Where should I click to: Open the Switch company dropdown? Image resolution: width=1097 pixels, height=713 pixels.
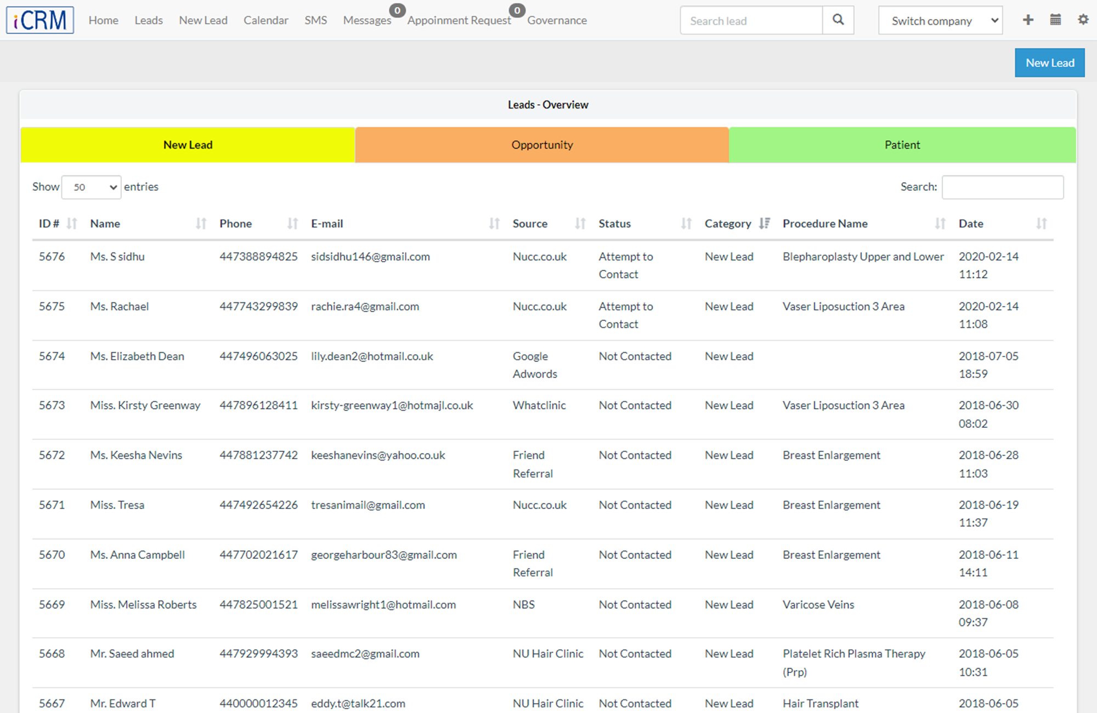pyautogui.click(x=940, y=20)
